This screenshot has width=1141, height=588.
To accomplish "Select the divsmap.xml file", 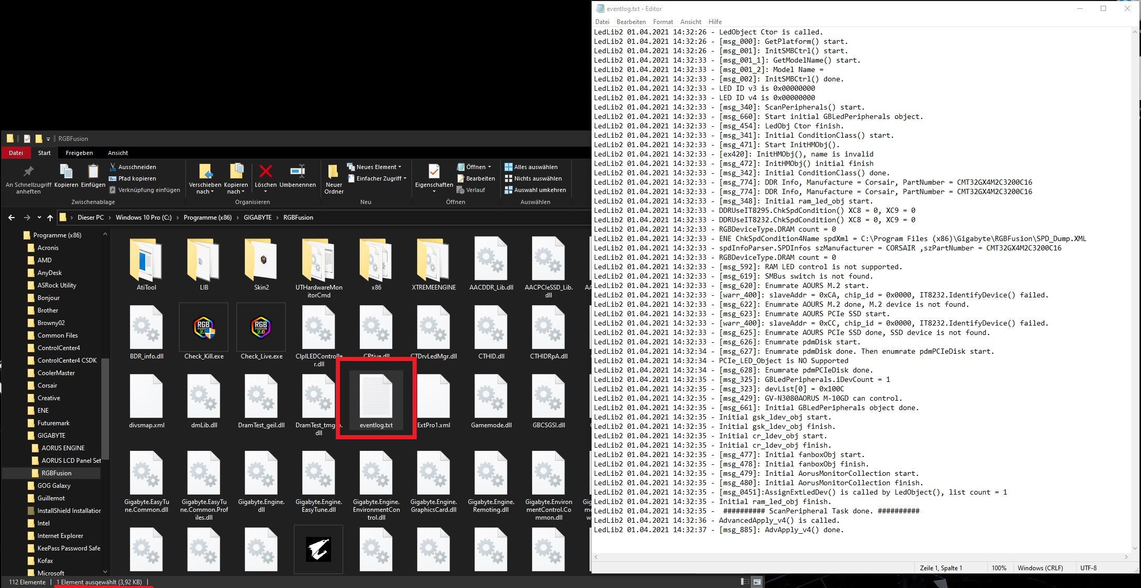I will click(146, 401).
